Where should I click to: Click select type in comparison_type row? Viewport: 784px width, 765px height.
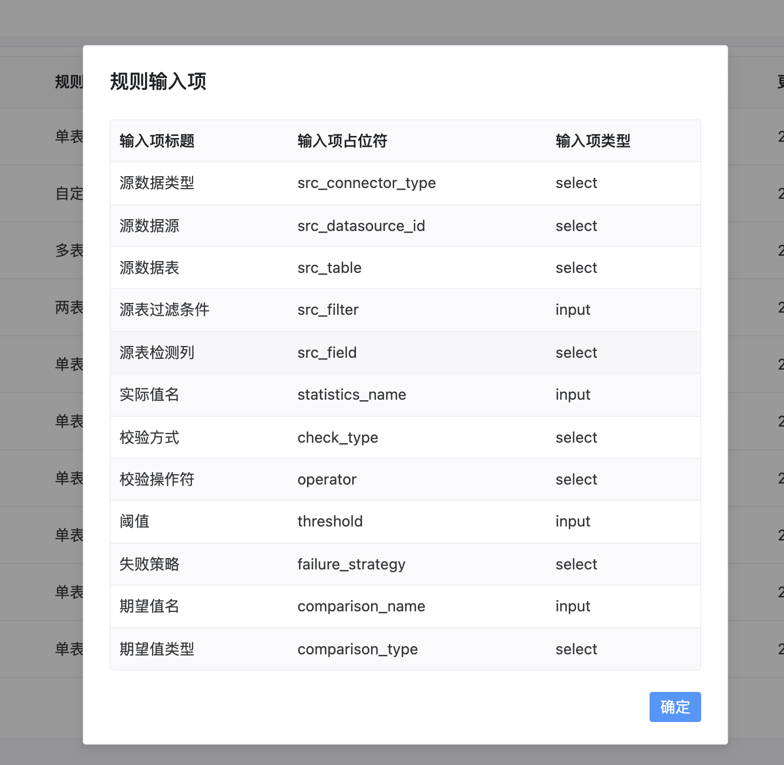click(x=576, y=649)
